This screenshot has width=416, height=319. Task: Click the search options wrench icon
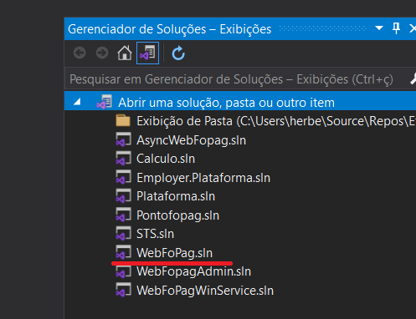coord(413,79)
